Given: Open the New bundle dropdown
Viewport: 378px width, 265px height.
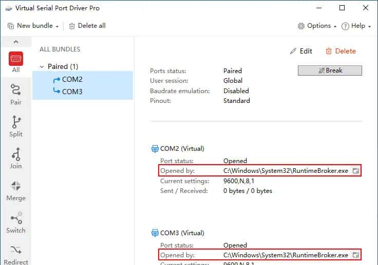Looking at the screenshot, I should tap(33, 26).
